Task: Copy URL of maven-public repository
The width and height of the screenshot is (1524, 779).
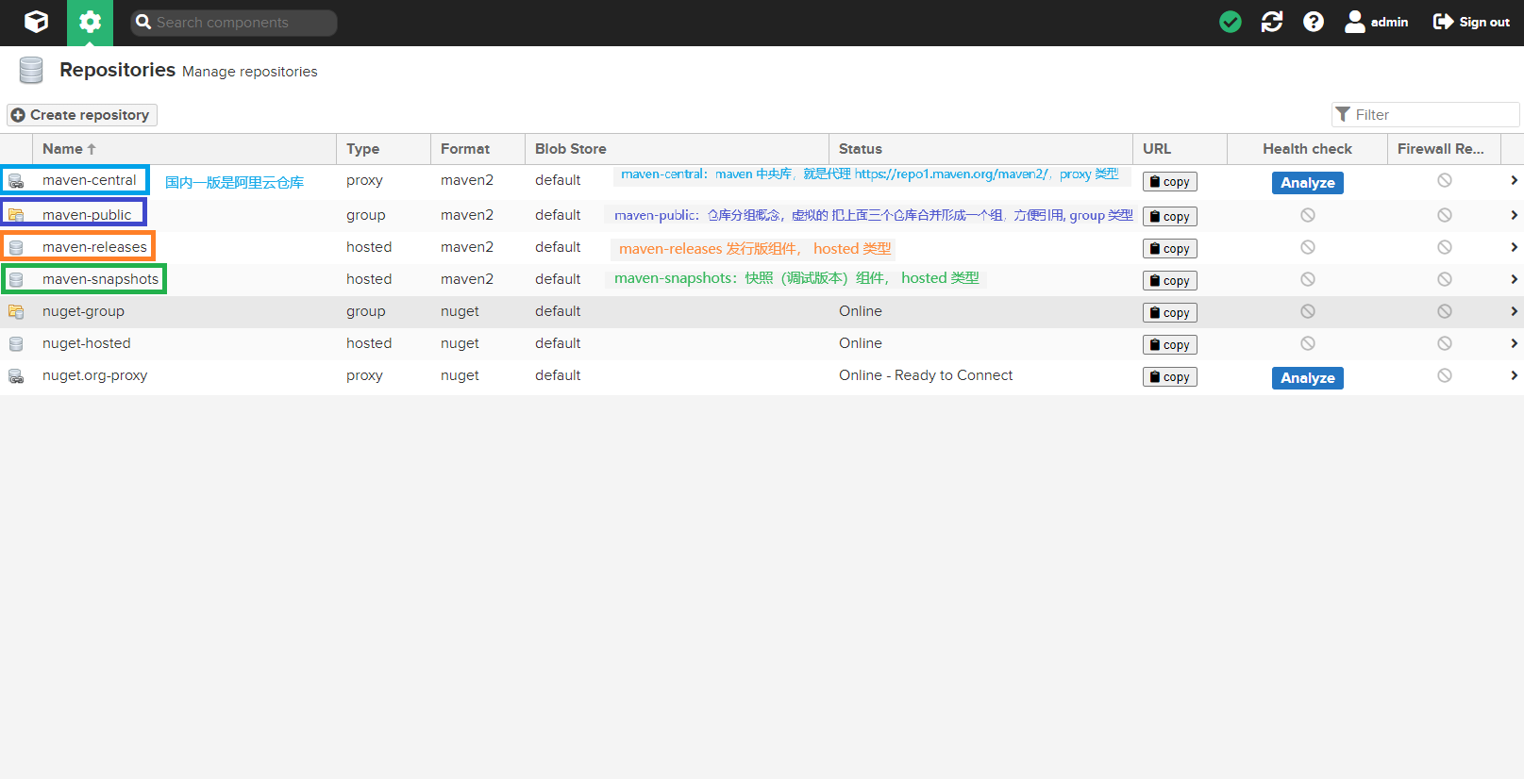Action: point(1170,217)
